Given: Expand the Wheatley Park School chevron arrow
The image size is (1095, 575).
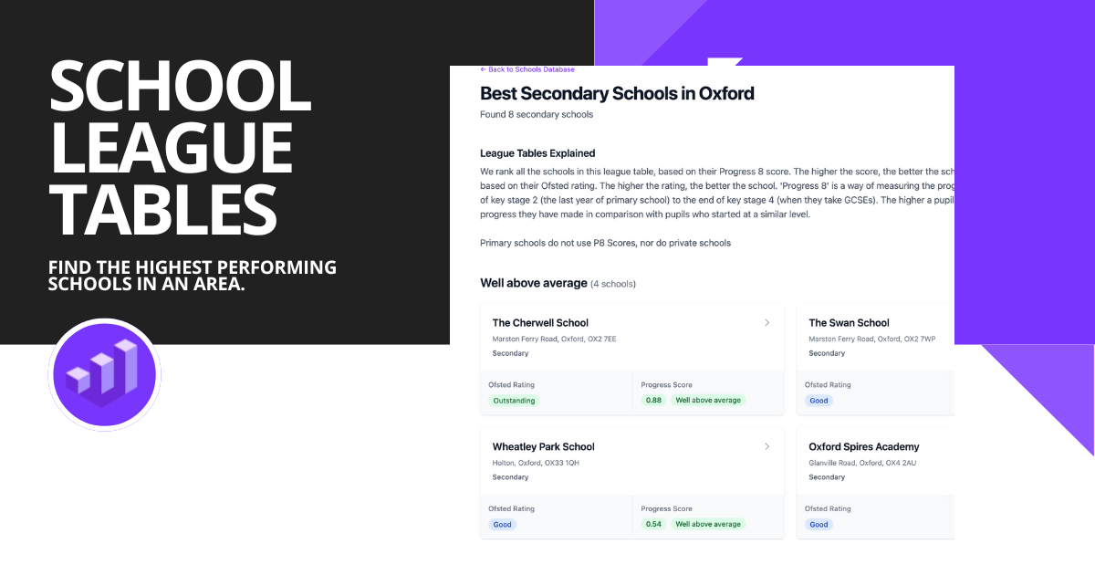Looking at the screenshot, I should click(x=766, y=446).
